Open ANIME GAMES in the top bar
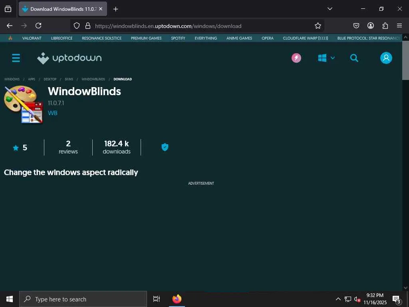The width and height of the screenshot is (409, 307). point(239,38)
